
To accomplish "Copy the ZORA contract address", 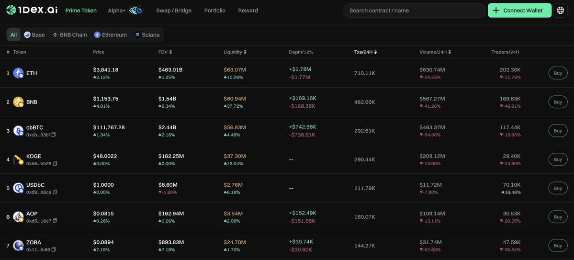I will [54, 250].
